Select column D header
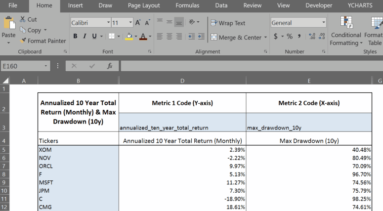The width and height of the screenshot is (383, 211). (x=182, y=81)
